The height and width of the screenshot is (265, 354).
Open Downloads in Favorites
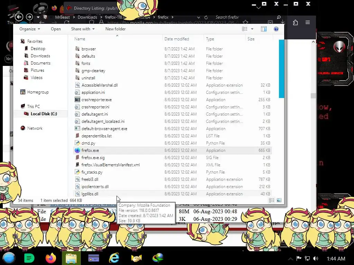pyautogui.click(x=40, y=56)
